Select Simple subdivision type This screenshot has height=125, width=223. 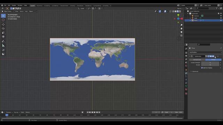213,60
